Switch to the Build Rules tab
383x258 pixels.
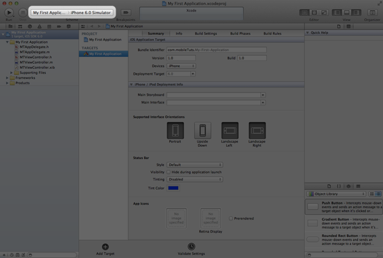tap(273, 33)
